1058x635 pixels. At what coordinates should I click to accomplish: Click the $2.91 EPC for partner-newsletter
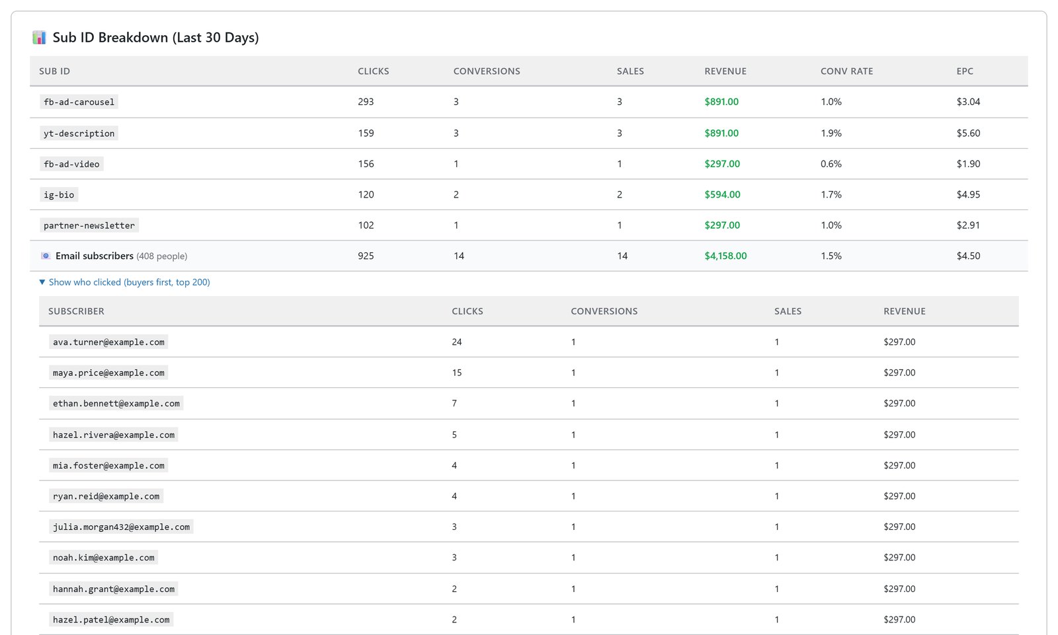point(968,225)
